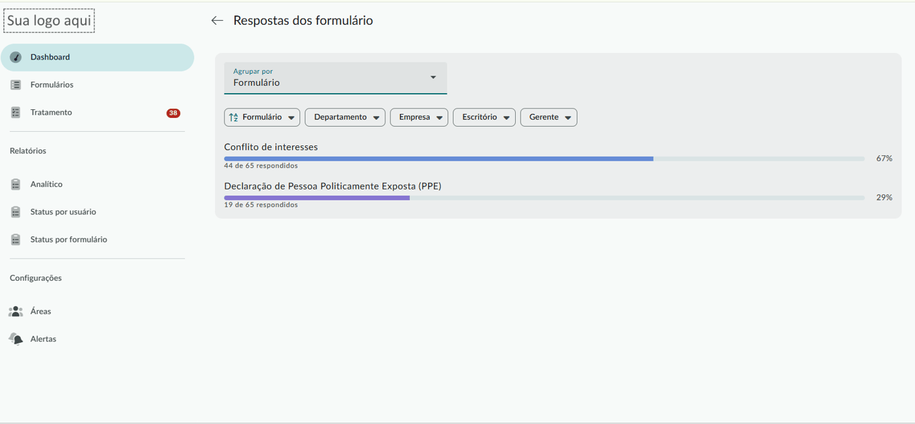This screenshot has height=424, width=915.
Task: Click the Analítico report icon
Action: coord(16,184)
